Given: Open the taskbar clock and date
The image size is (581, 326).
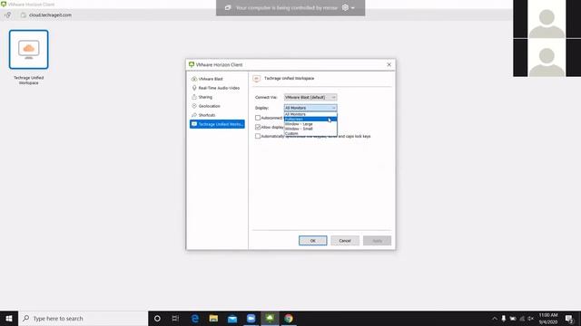Looking at the screenshot, I should click(548, 318).
